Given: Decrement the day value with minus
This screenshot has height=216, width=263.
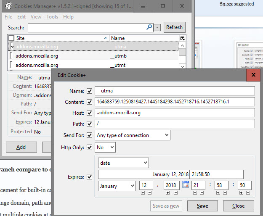Looking at the screenshot, I should point(150,193).
